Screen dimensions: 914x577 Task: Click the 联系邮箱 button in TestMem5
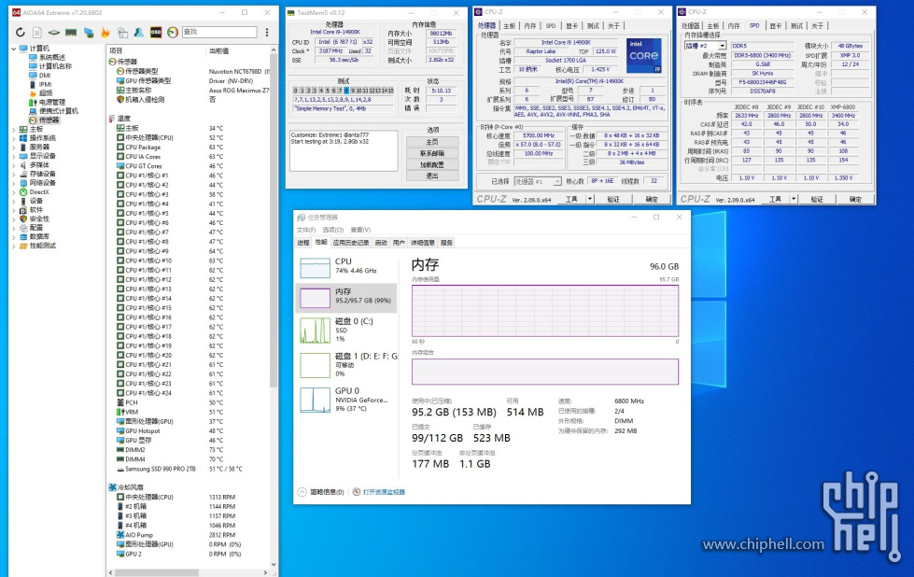pyautogui.click(x=432, y=153)
